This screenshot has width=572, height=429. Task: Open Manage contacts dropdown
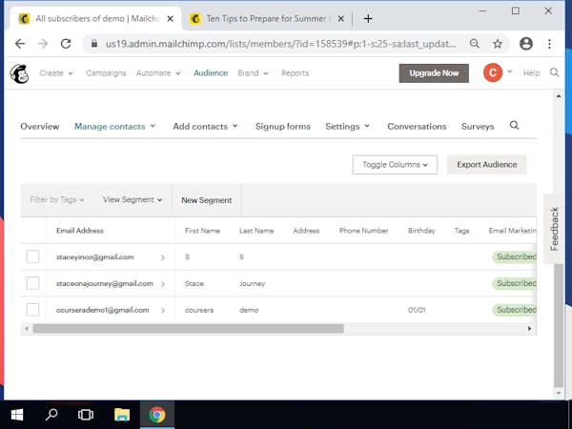[115, 126]
